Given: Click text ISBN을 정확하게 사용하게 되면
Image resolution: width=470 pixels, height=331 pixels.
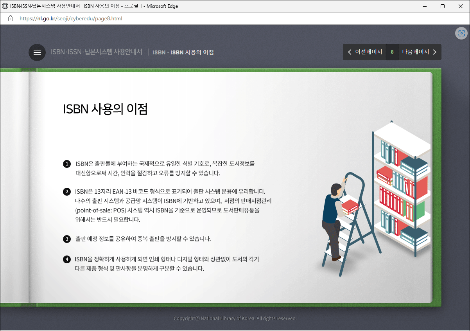Looking at the screenshot, I should 167,264.
